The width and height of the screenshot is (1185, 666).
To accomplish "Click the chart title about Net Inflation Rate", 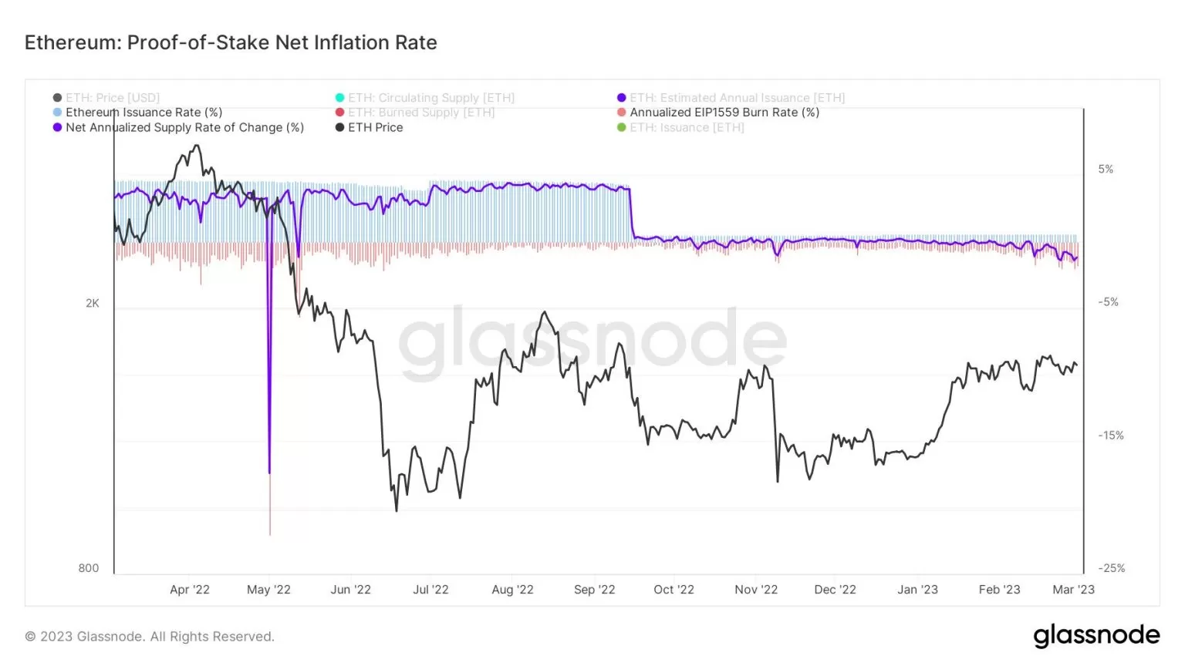I will [231, 42].
